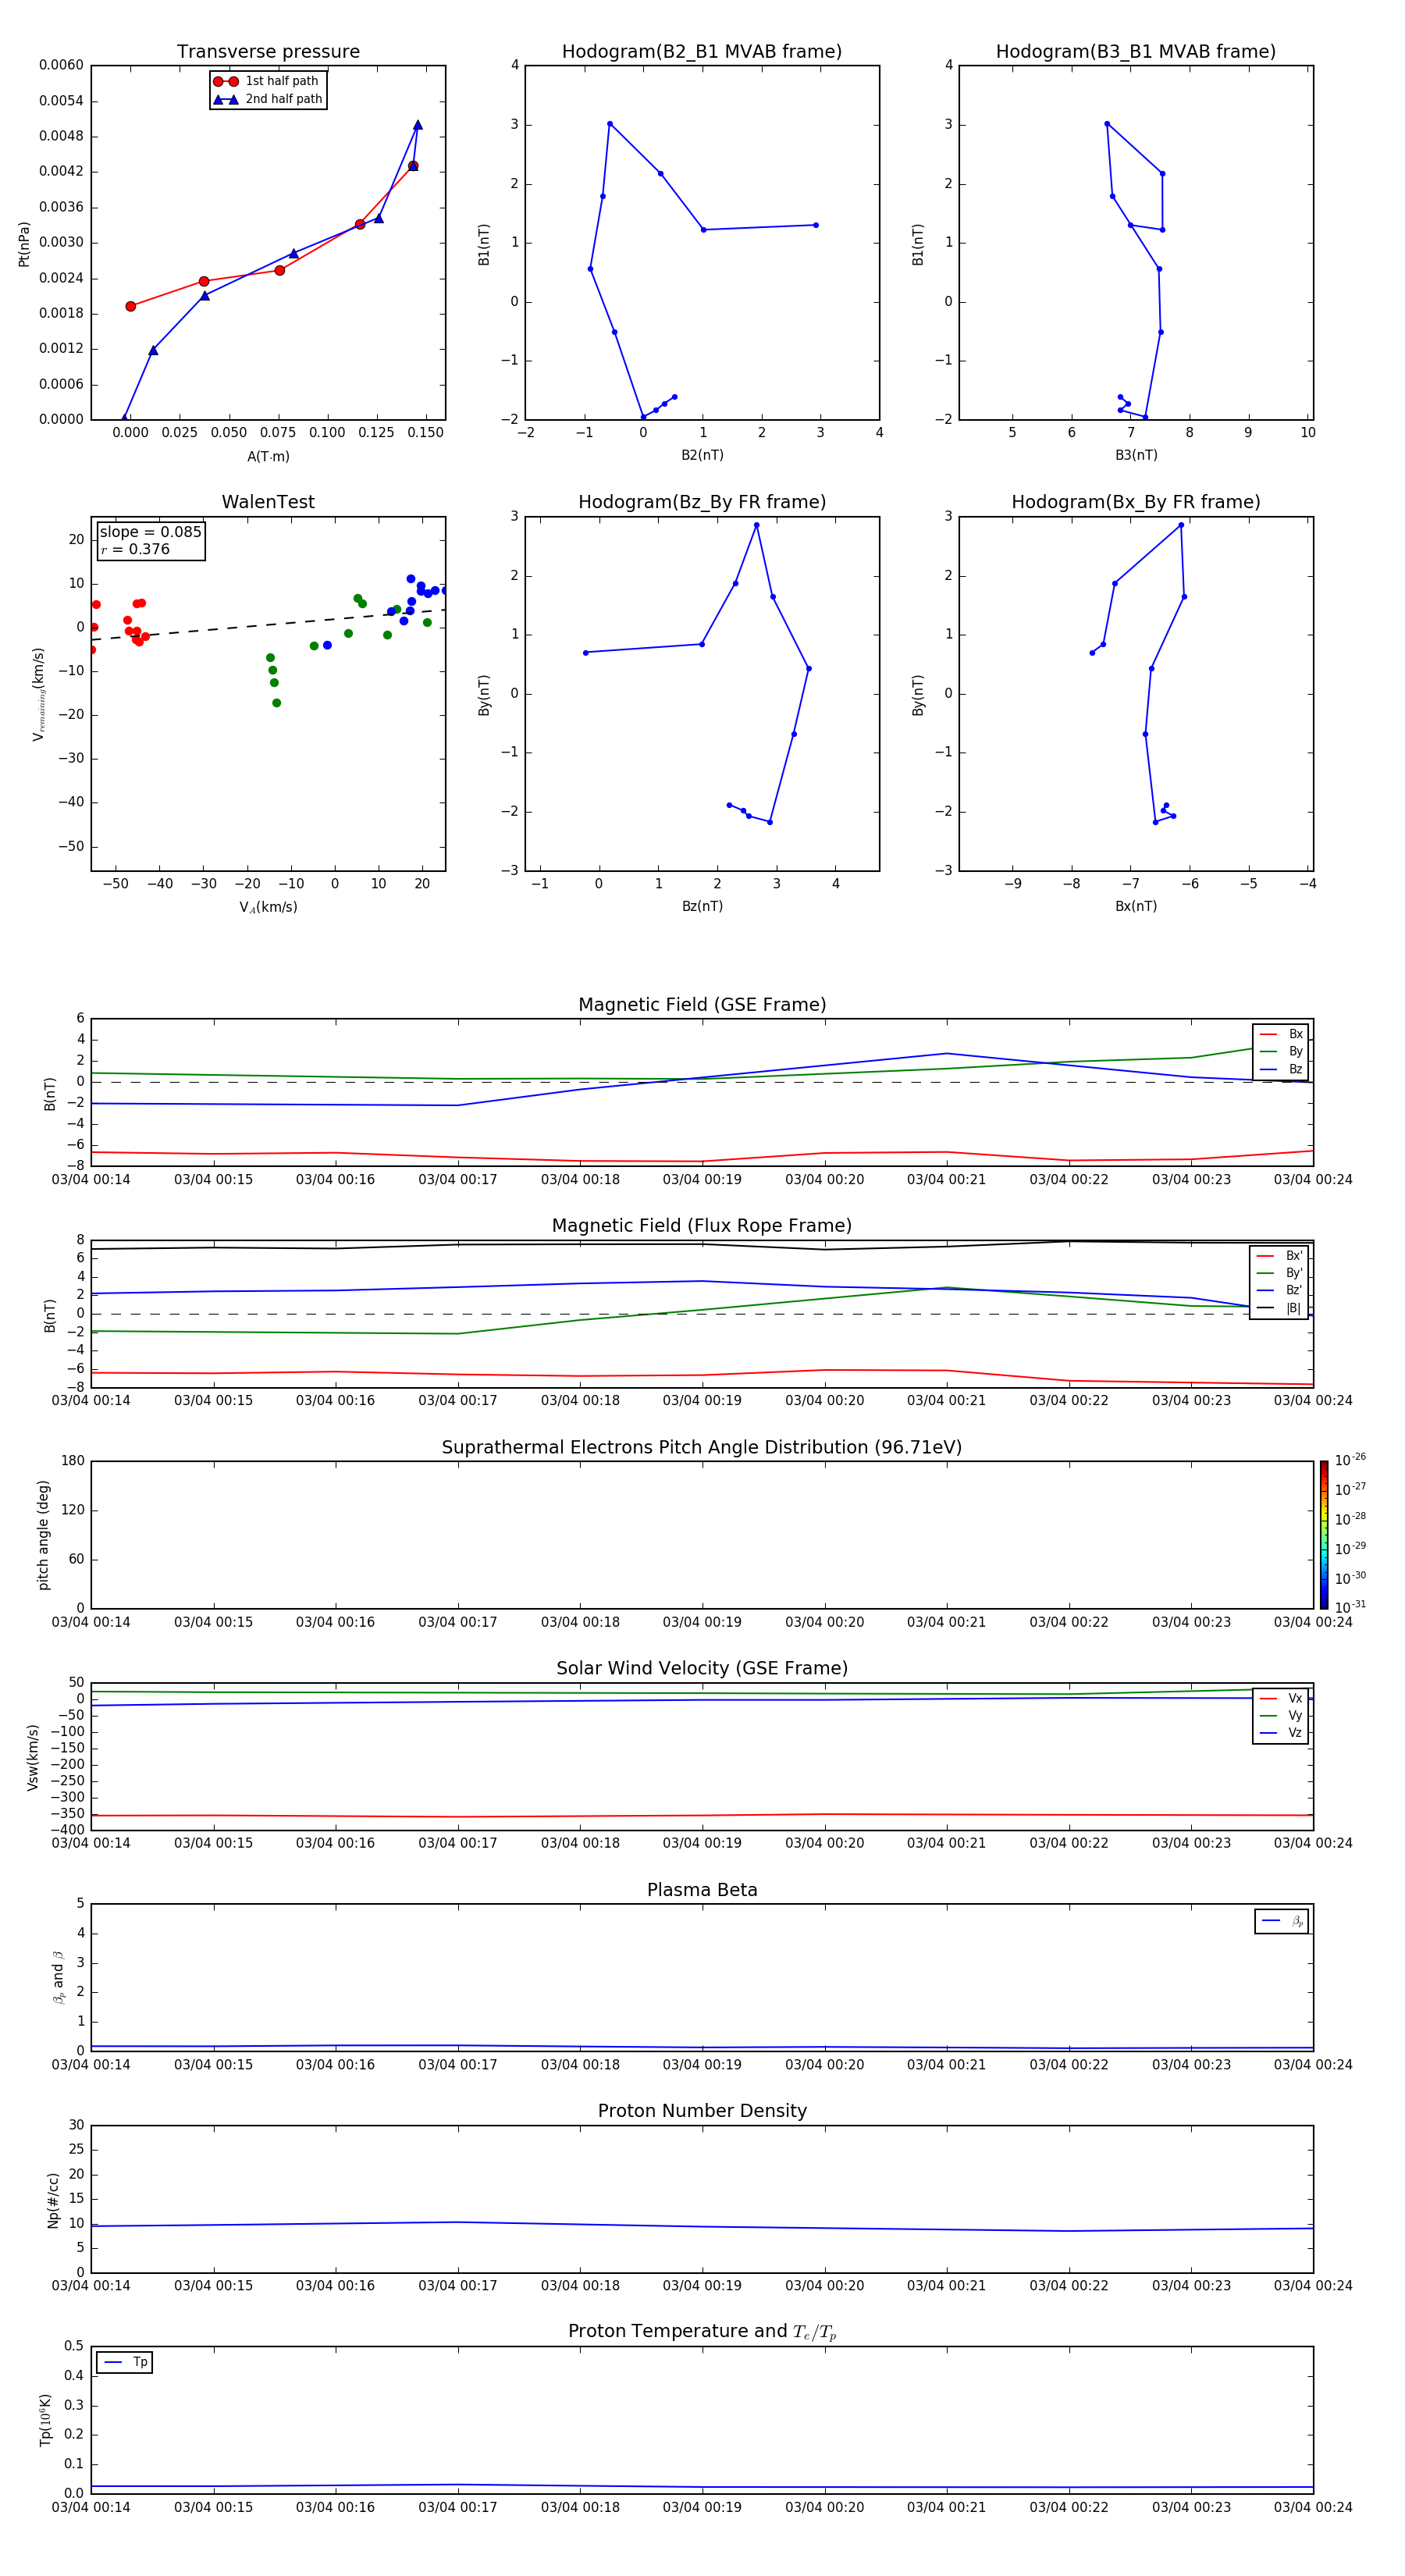Screen dimensions: 1405x2576
Task: Click the 'Hodogram(Bz_By FR frame)' title
Action: 702,502
